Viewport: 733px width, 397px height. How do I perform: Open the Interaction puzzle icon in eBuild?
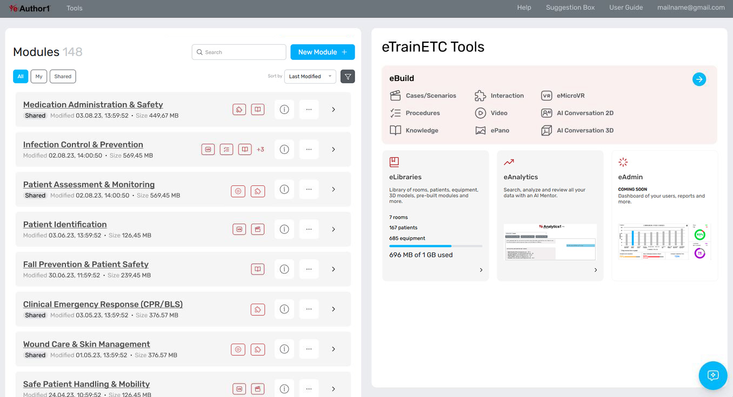click(479, 95)
